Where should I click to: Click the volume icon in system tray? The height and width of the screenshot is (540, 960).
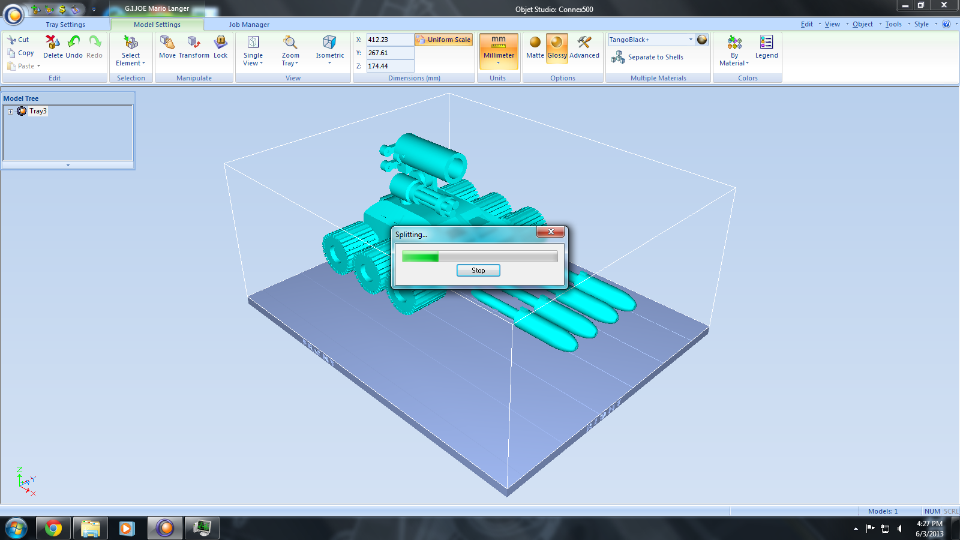pos(899,529)
